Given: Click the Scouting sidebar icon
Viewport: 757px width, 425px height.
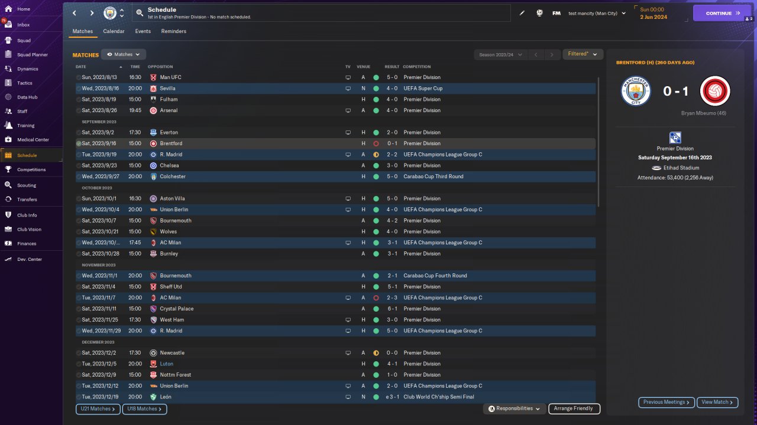Looking at the screenshot, I should 8,185.
